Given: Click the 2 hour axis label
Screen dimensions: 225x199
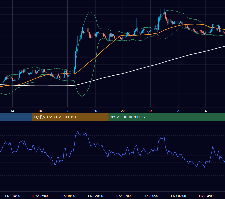Looking at the screenshot, I should (x=178, y=111).
